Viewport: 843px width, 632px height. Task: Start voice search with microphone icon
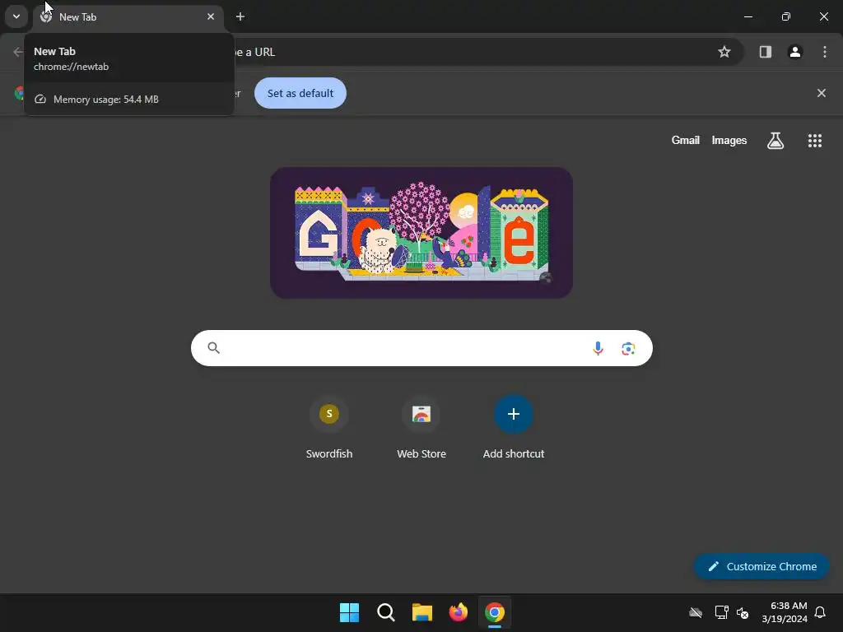(x=598, y=348)
